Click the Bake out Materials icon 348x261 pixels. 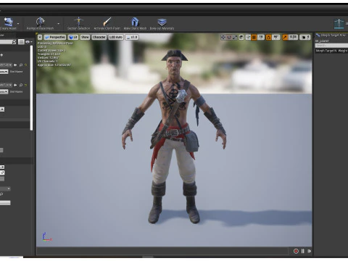point(162,22)
